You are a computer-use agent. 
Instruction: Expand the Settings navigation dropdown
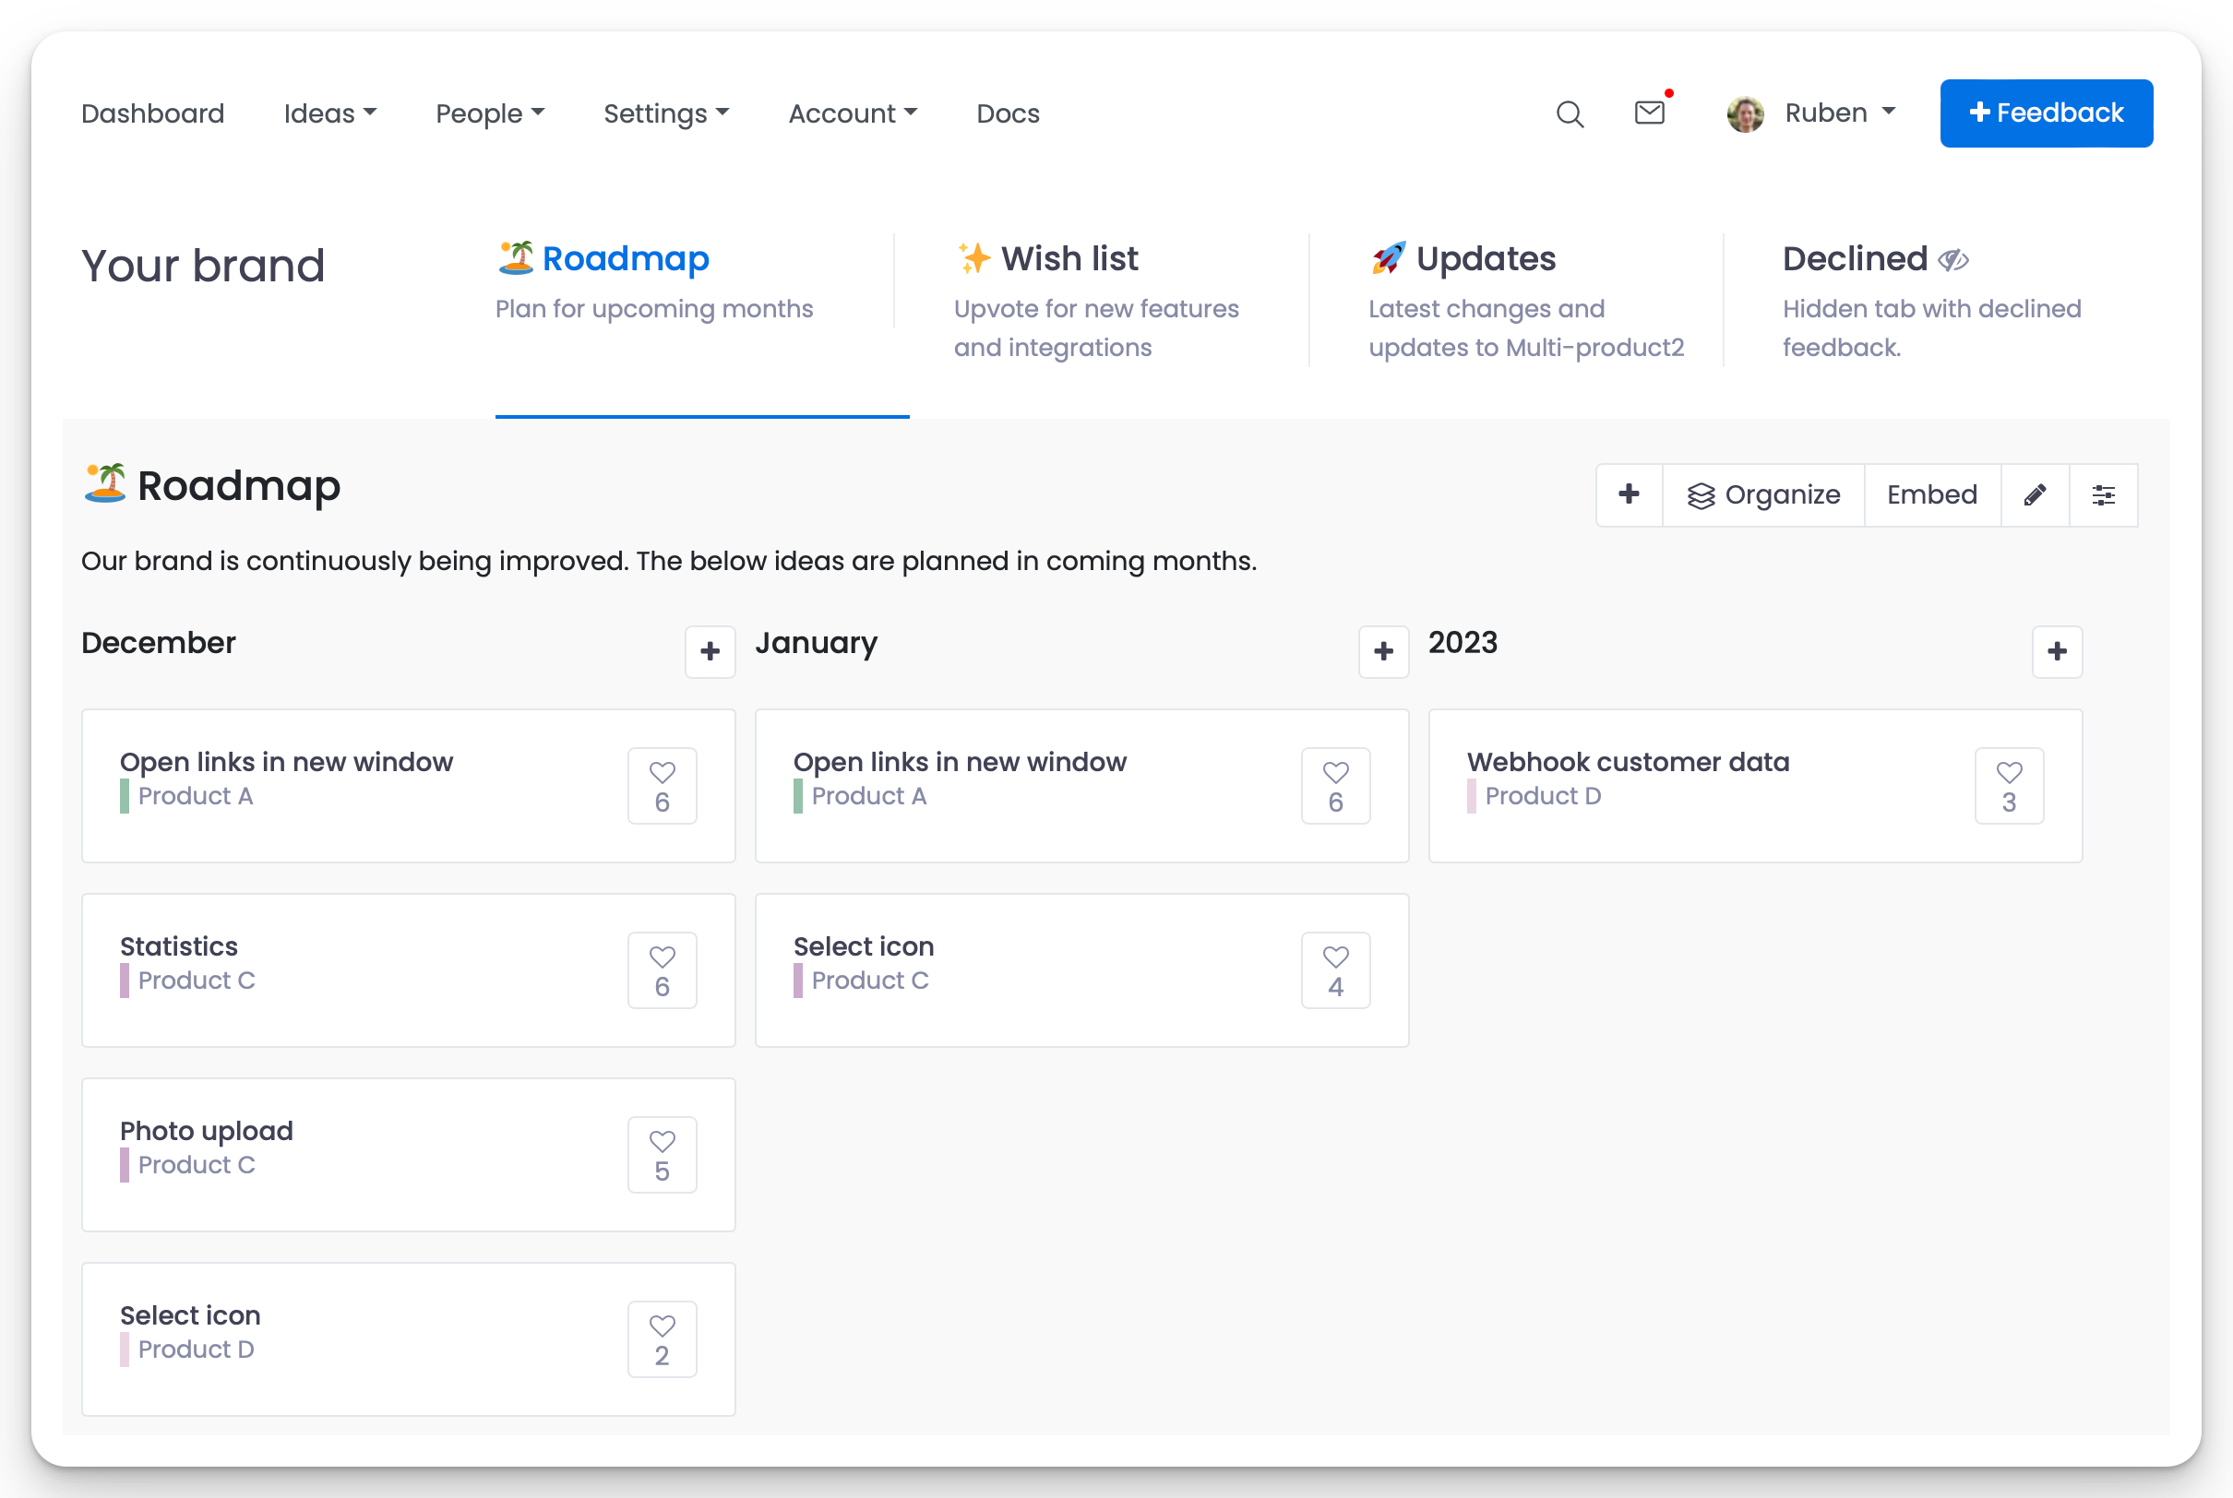pyautogui.click(x=666, y=113)
